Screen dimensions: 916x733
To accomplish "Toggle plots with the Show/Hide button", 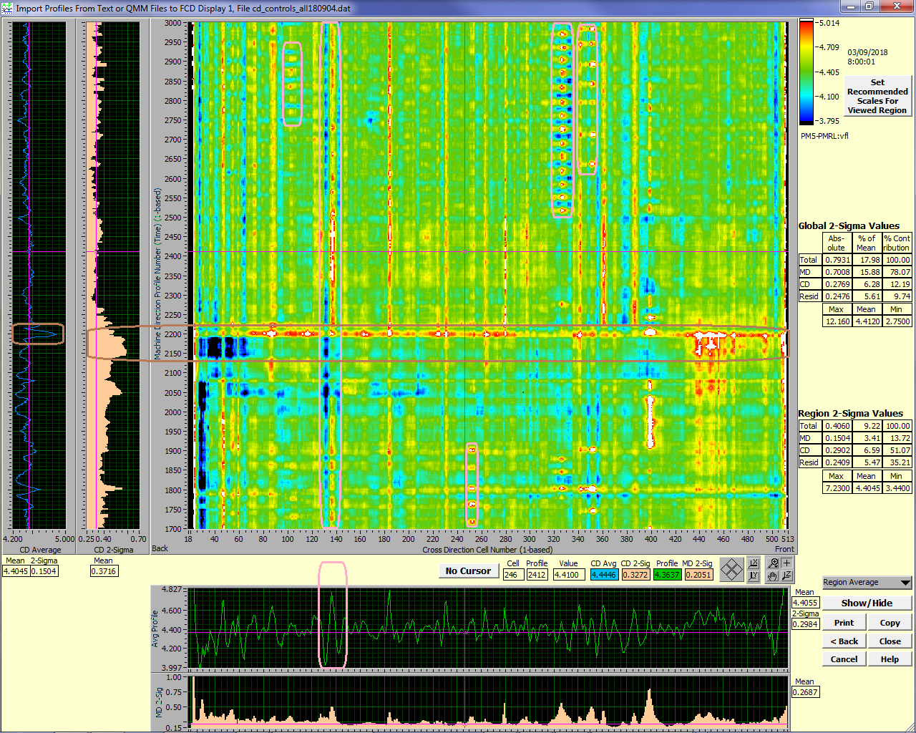I will 867,603.
